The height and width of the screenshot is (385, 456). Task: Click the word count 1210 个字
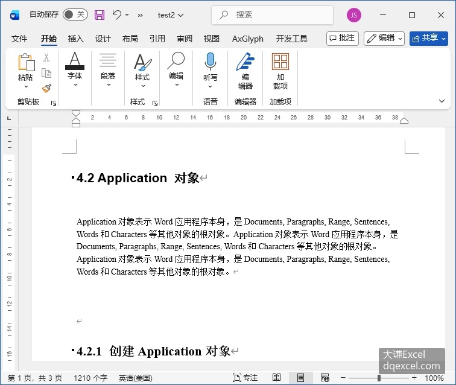tap(90, 378)
